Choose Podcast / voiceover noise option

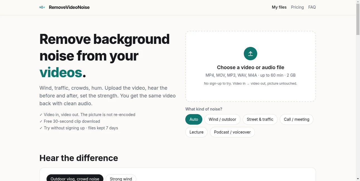click(232, 132)
